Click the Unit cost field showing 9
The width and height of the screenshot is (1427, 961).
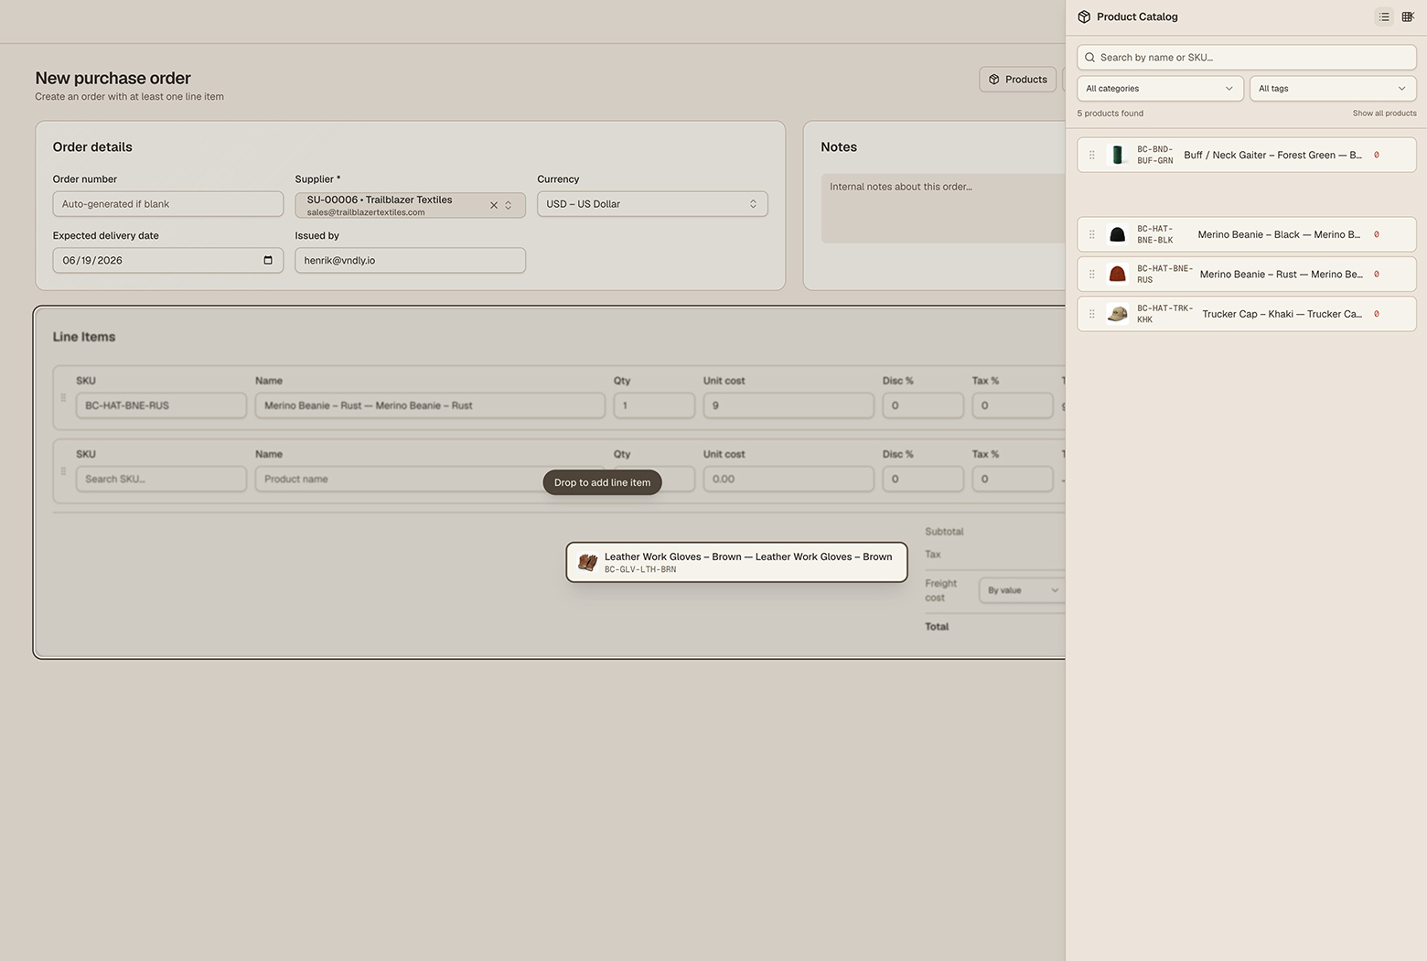click(789, 405)
